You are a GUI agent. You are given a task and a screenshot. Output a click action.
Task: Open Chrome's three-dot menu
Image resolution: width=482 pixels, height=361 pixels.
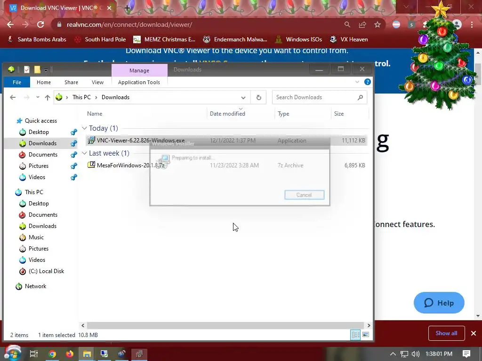[472, 24]
